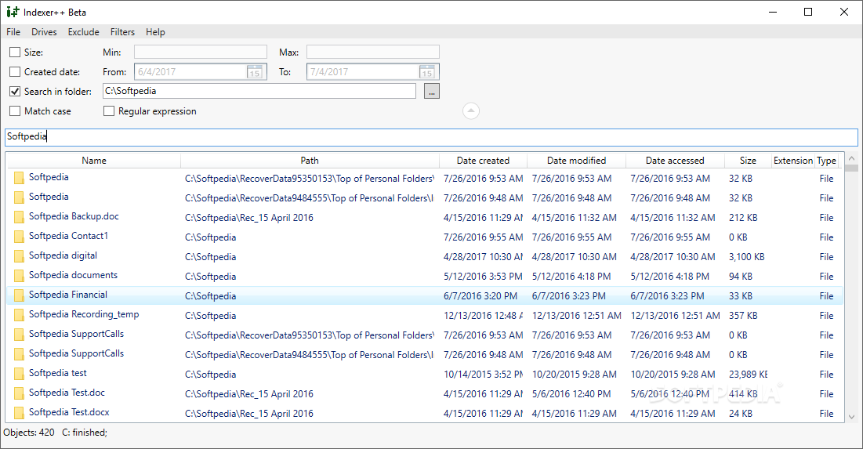Select the Softpedia Financial file name
Viewport: 863px width, 449px height.
(x=68, y=295)
